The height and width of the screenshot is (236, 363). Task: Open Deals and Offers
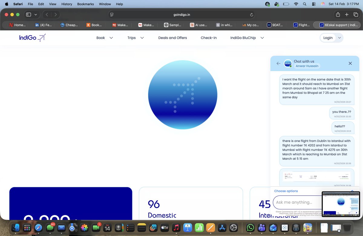(x=172, y=38)
